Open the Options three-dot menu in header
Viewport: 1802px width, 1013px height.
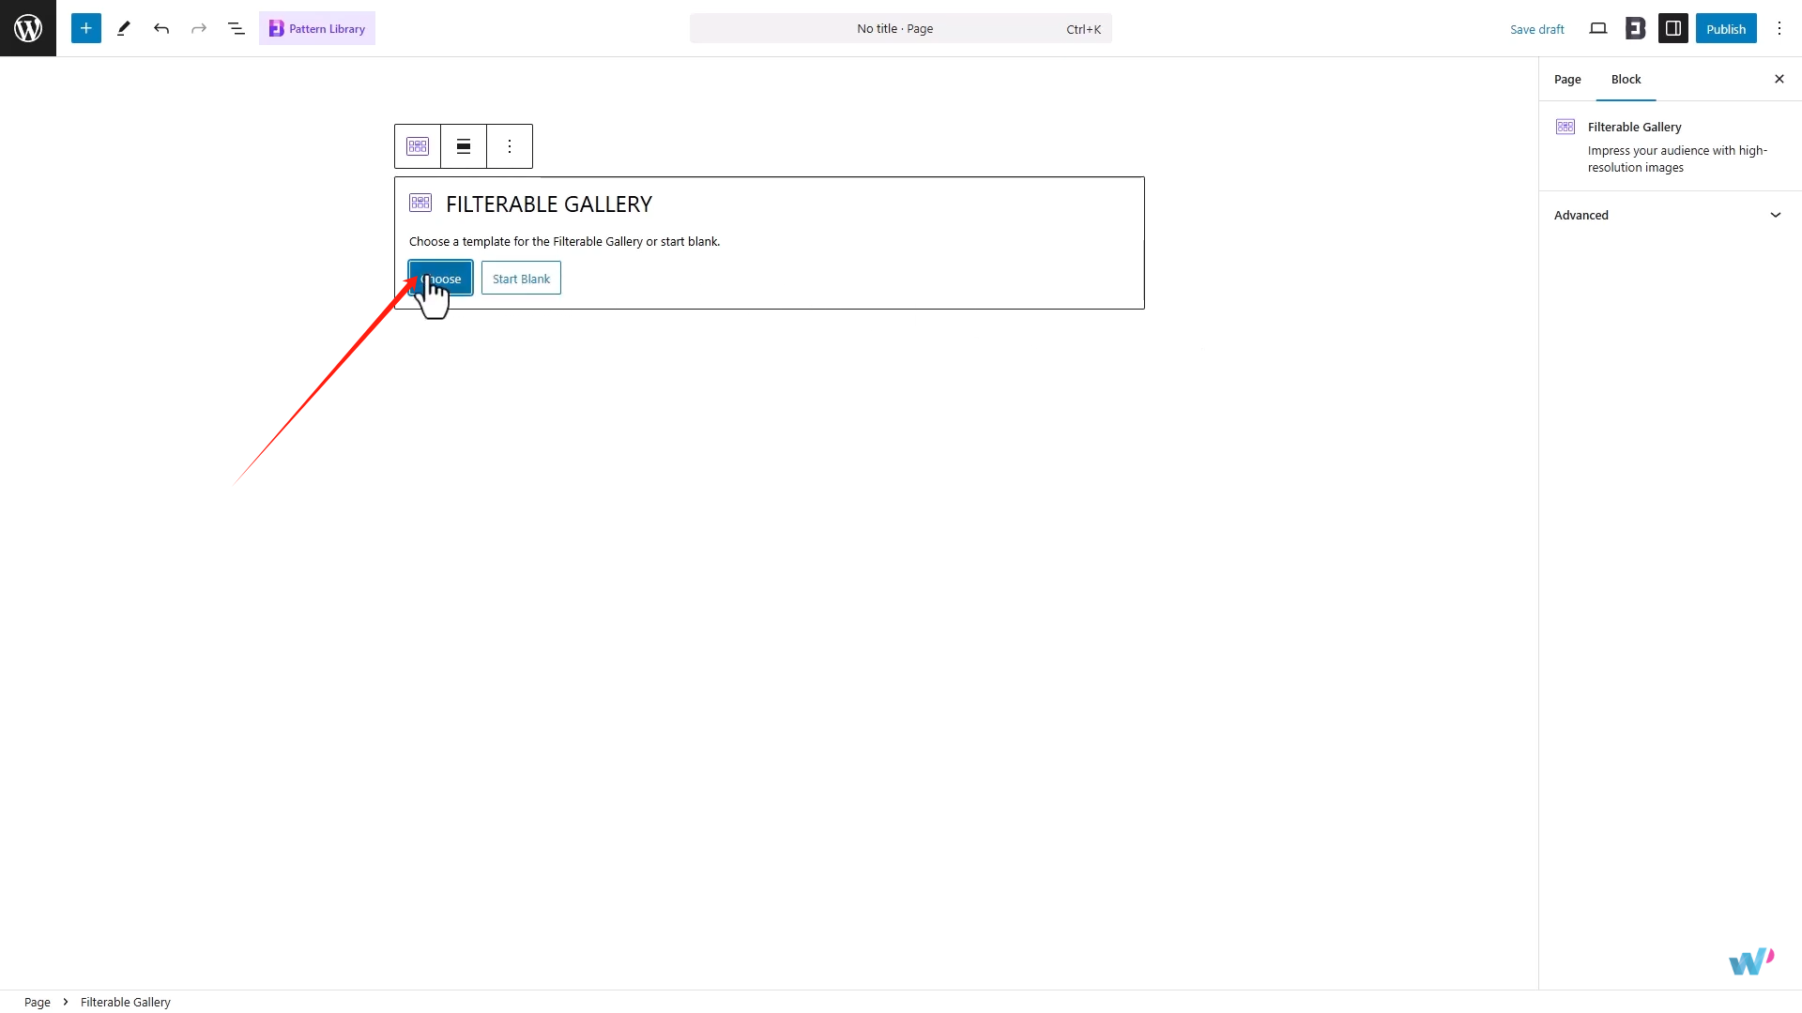(x=1779, y=28)
